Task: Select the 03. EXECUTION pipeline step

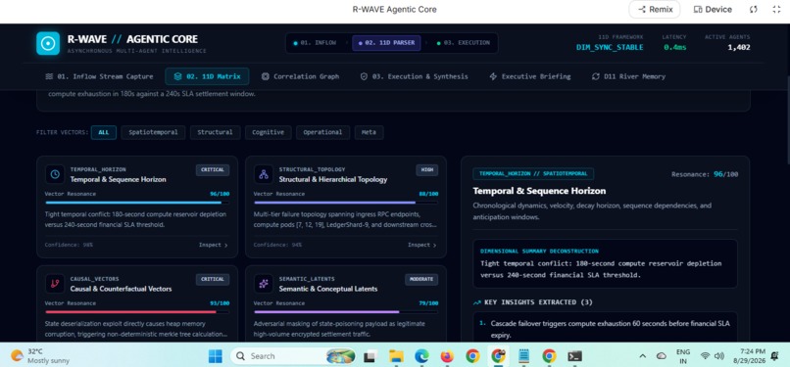Action: (463, 43)
